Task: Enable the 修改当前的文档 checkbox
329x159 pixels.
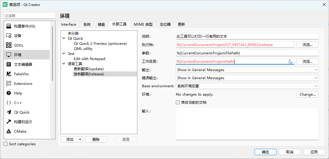Action: coord(178,103)
